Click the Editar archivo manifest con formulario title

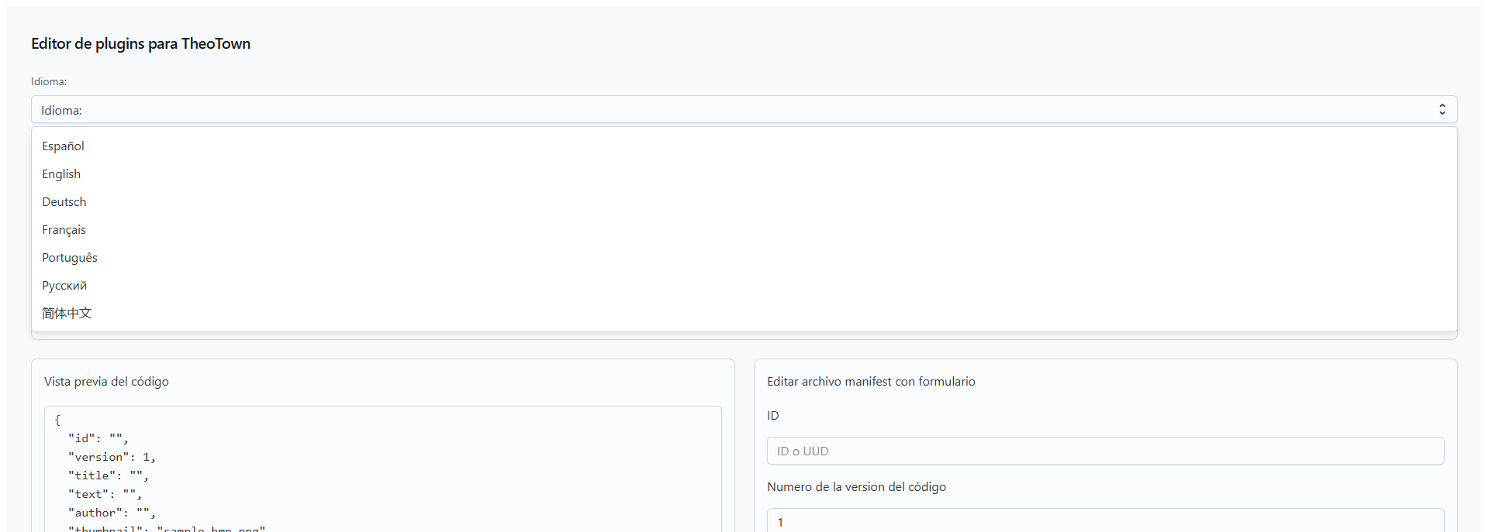pos(871,381)
